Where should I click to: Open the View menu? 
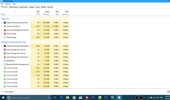14,4
